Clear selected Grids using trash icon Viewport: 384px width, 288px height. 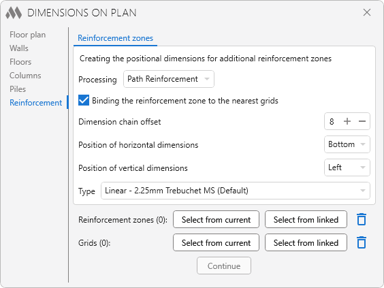(x=362, y=242)
